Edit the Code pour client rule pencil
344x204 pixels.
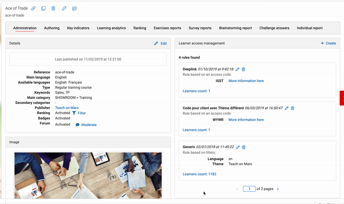286,108
